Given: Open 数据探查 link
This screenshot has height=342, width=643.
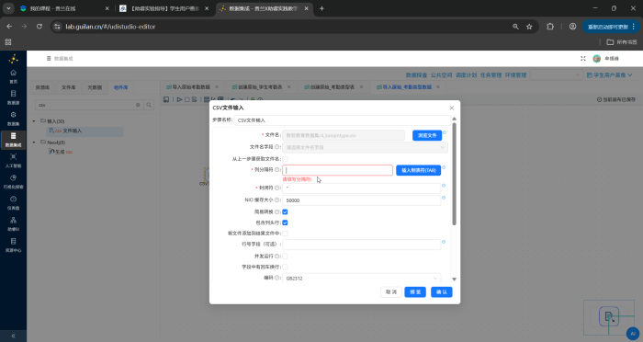Looking at the screenshot, I should (x=416, y=75).
